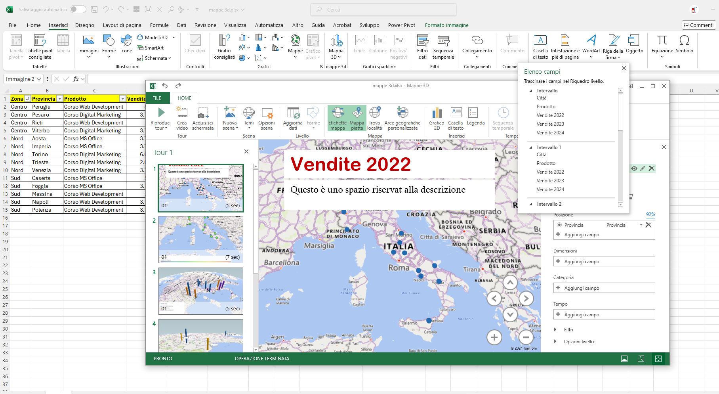Click Cerca search box in Excel
719x394 pixels.
coord(383,10)
